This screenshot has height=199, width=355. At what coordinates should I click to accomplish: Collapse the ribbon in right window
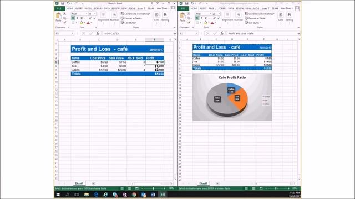(x=298, y=27)
